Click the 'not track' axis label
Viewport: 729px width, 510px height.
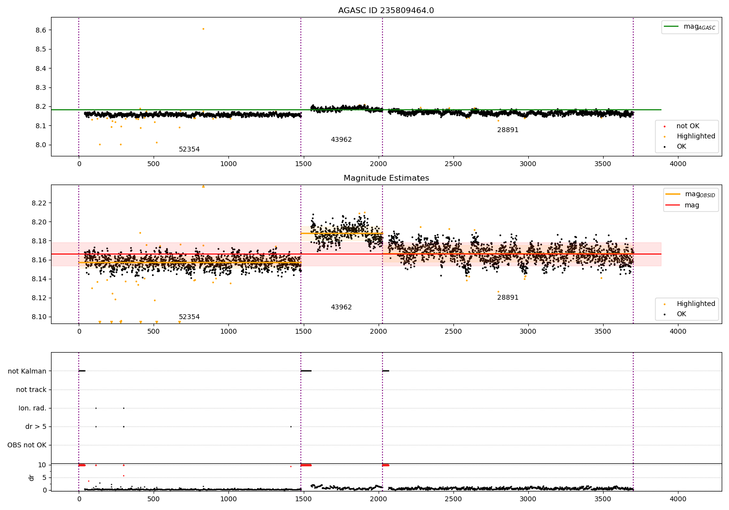pyautogui.click(x=31, y=390)
